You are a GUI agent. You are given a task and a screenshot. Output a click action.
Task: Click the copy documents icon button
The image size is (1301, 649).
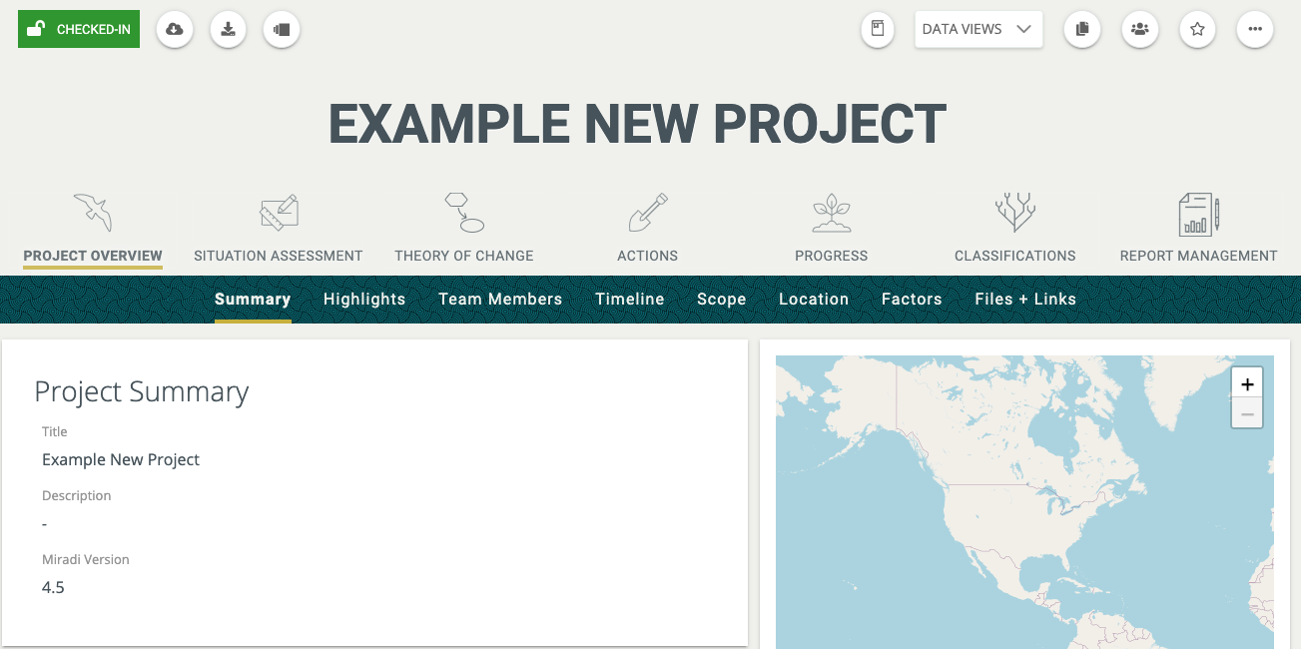click(1082, 30)
